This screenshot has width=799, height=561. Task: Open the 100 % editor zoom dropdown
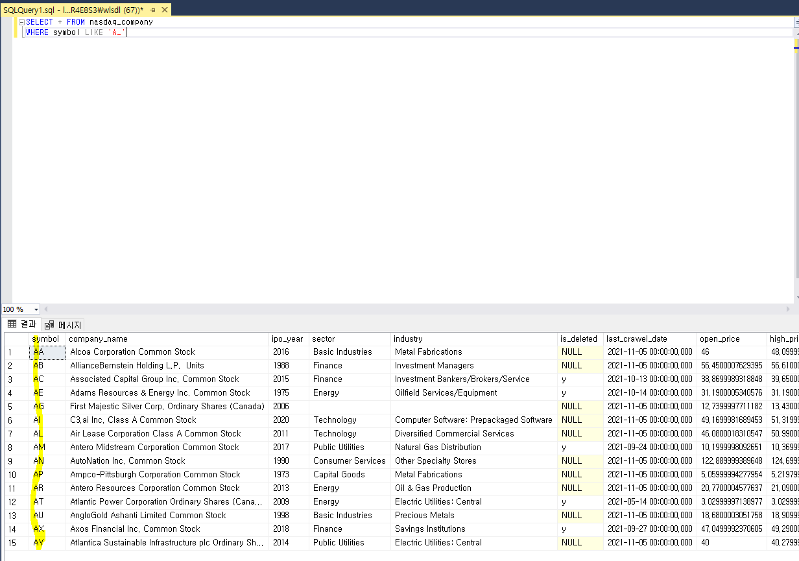pyautogui.click(x=36, y=309)
